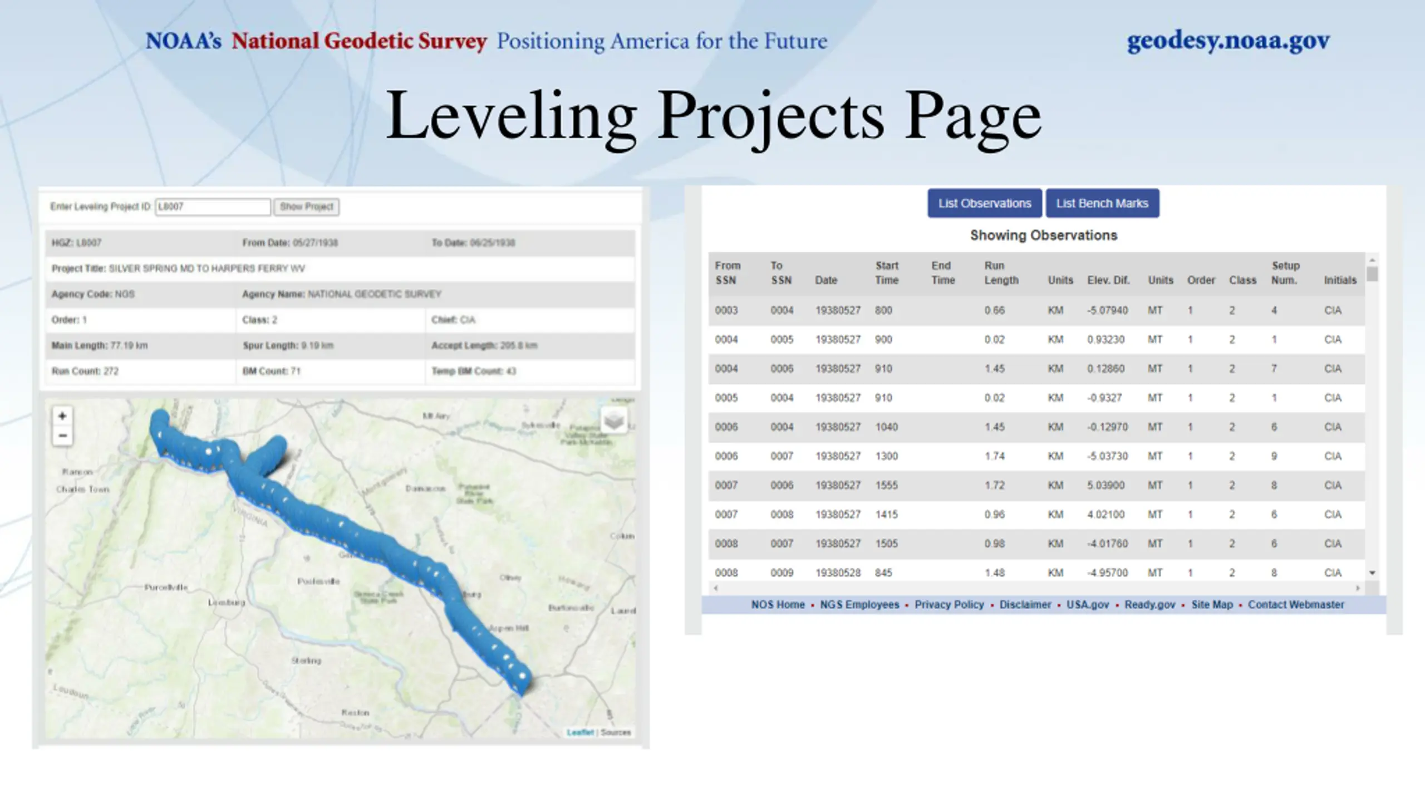Image resolution: width=1425 pixels, height=802 pixels.
Task: Open the NOS Home footer link
Action: click(778, 605)
